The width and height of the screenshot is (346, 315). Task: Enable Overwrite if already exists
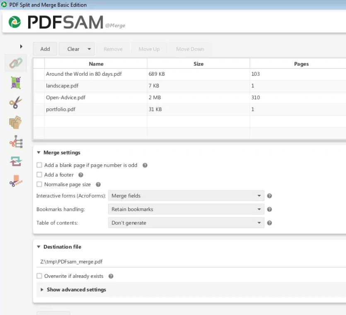pos(39,276)
